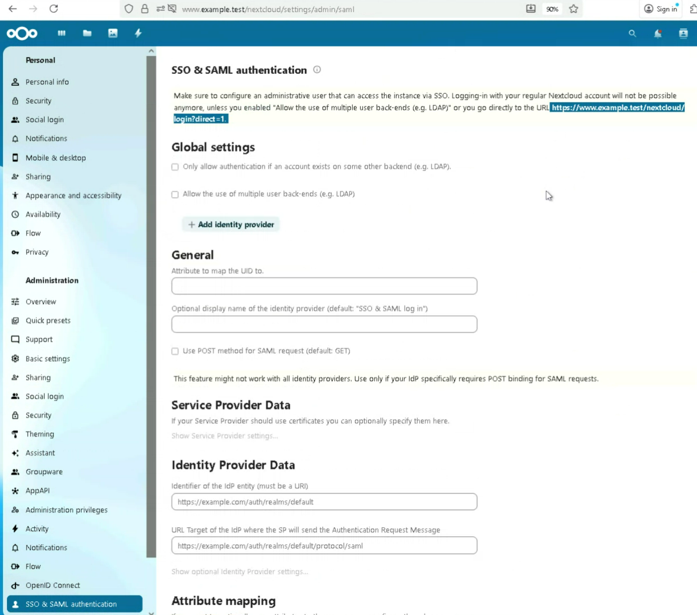Click Show Service Provider settings link

point(225,436)
